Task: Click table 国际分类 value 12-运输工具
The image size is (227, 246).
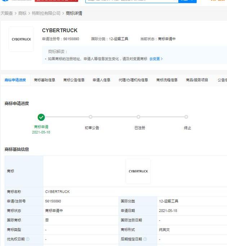Action: coord(169,201)
